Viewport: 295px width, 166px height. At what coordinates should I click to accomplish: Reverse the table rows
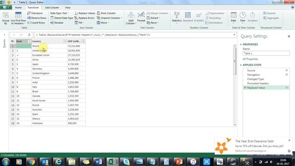coord(37,18)
